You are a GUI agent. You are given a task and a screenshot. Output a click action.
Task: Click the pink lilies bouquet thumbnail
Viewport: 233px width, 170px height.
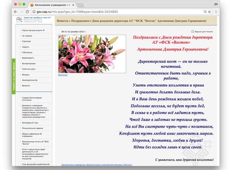click(x=92, y=53)
